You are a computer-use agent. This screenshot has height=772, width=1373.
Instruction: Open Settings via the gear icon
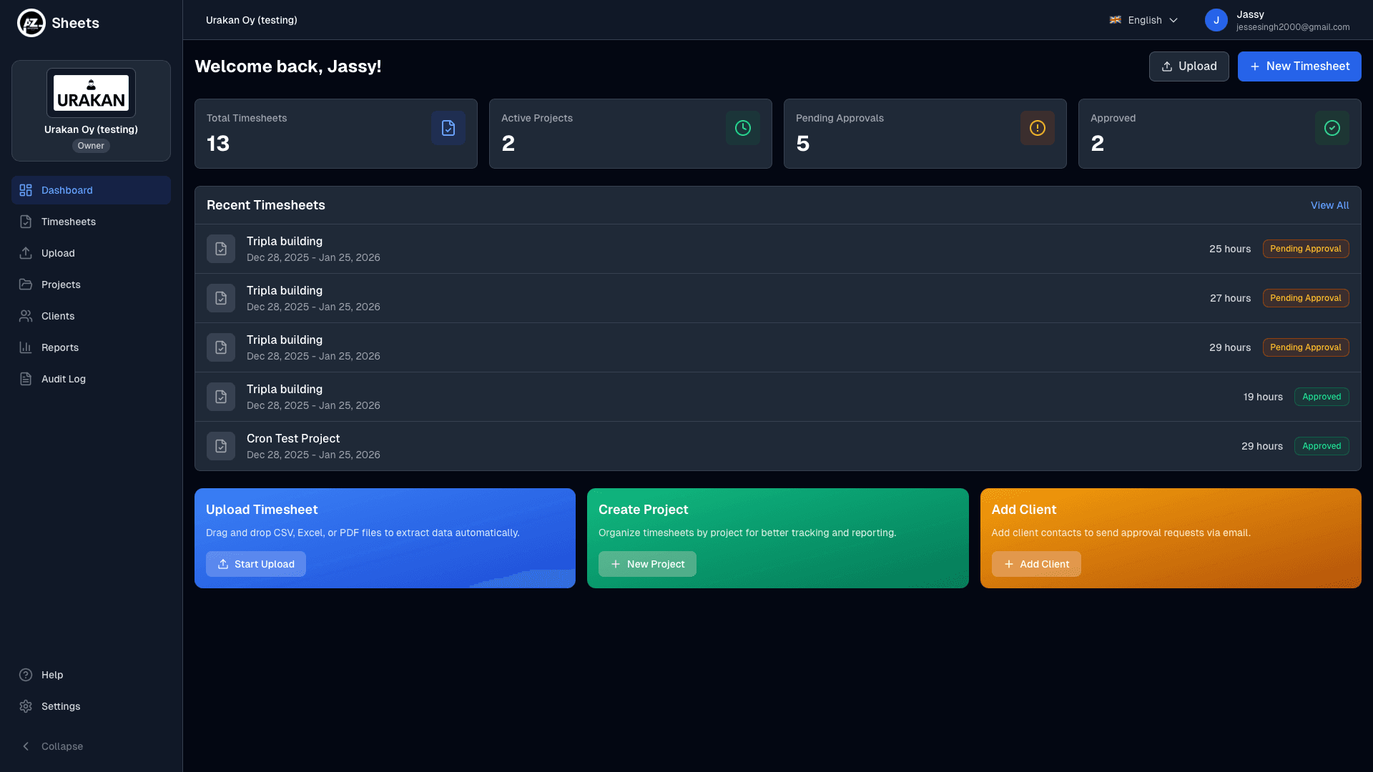pyautogui.click(x=26, y=706)
